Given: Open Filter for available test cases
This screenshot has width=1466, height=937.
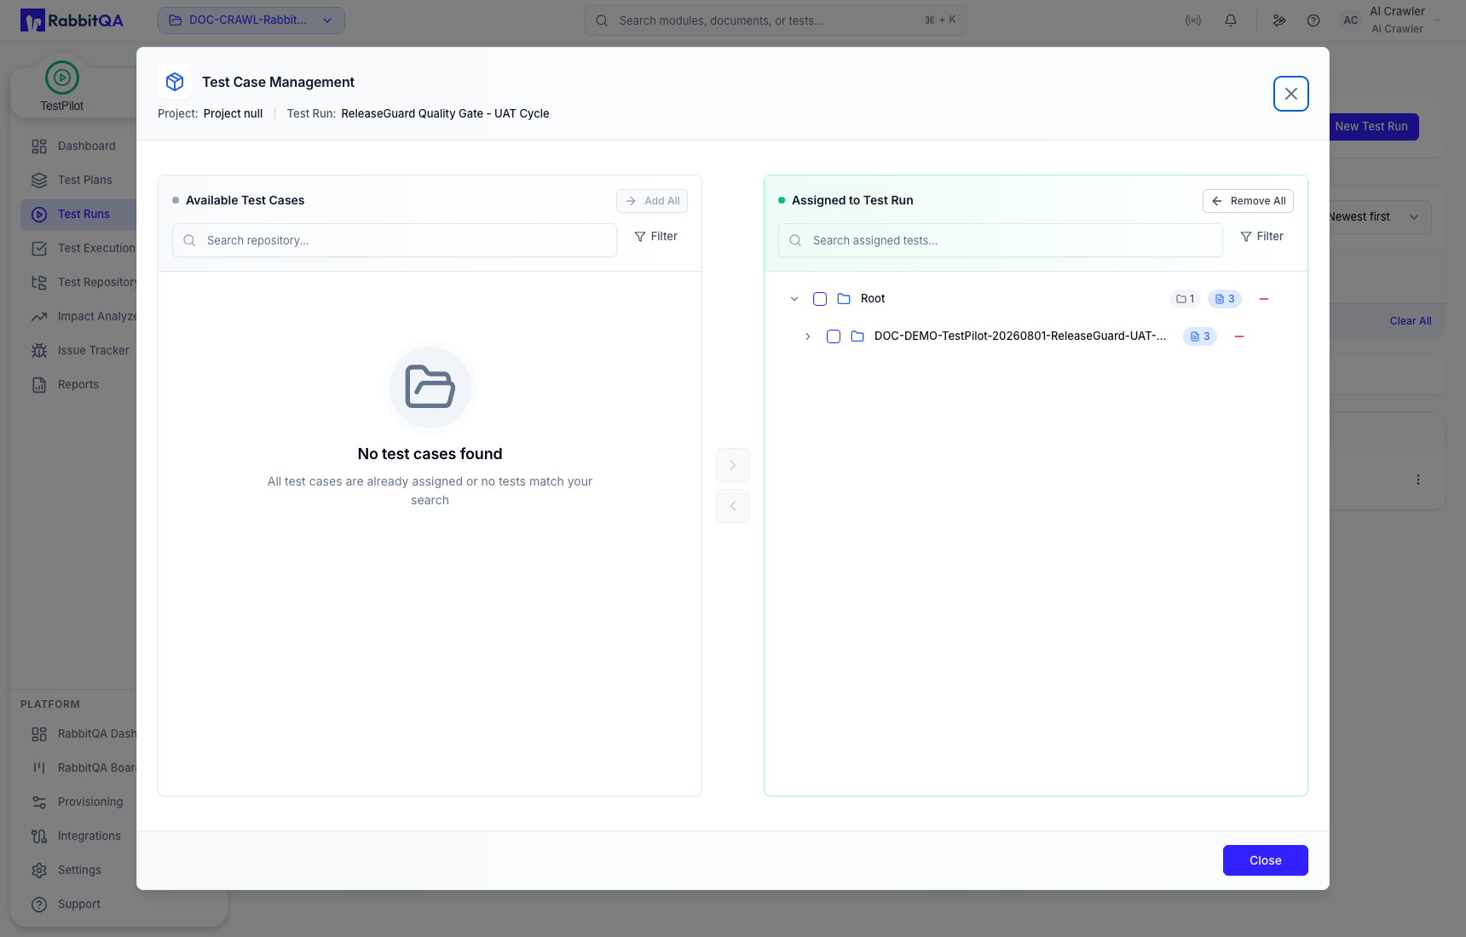Looking at the screenshot, I should (x=656, y=237).
